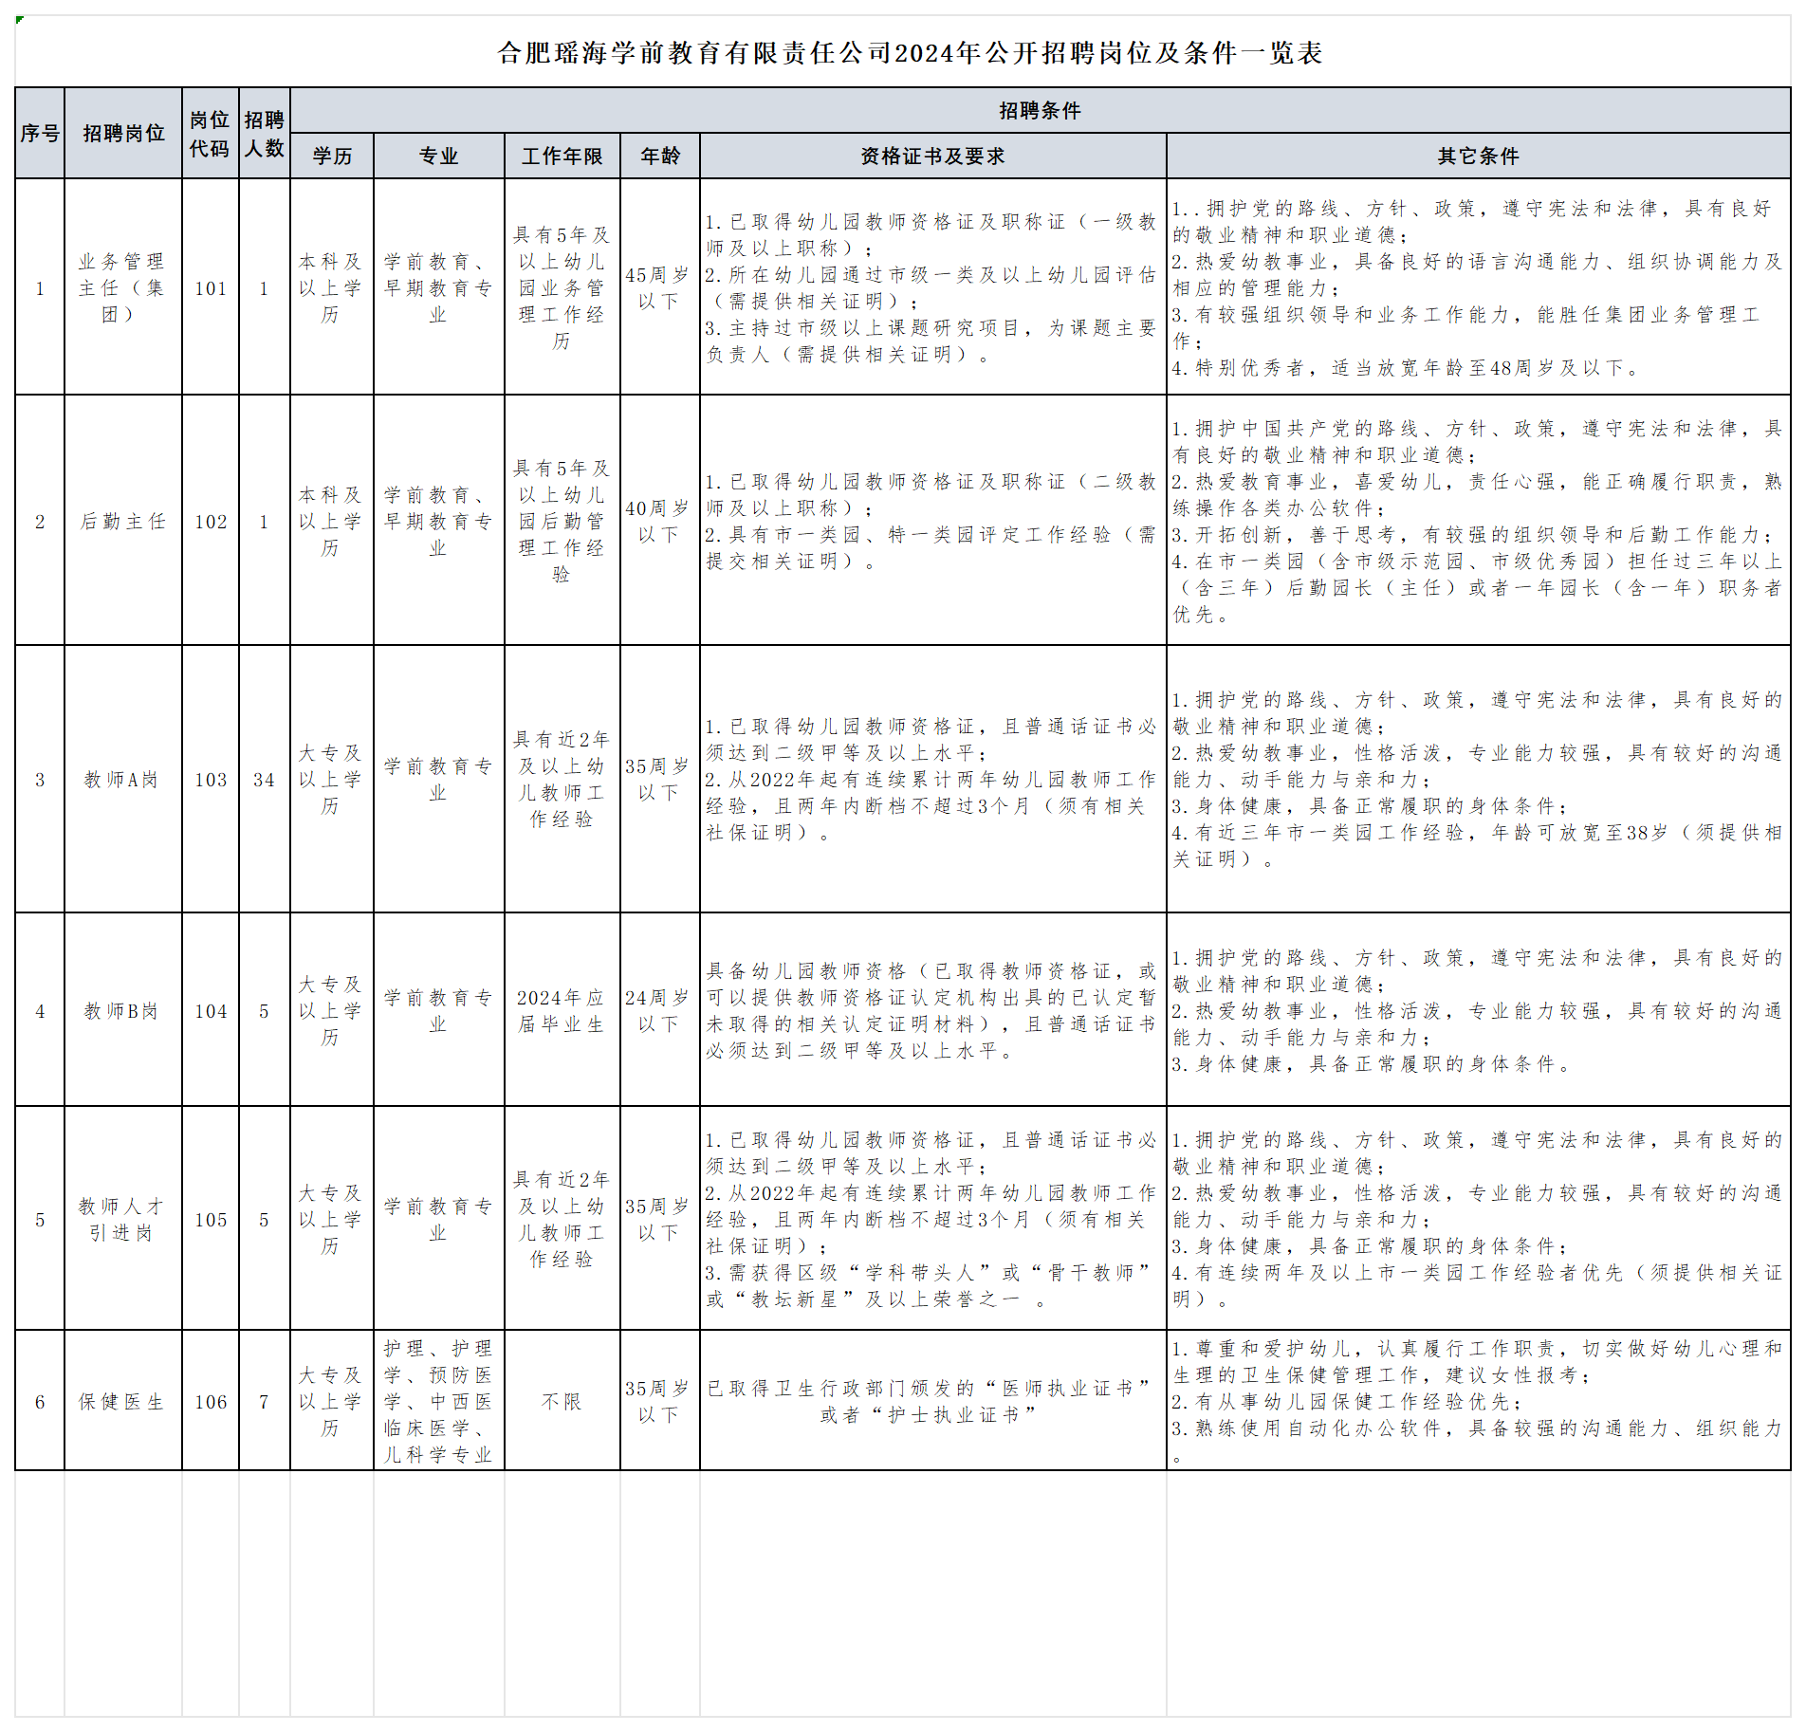Select position code 102 cell

(211, 521)
